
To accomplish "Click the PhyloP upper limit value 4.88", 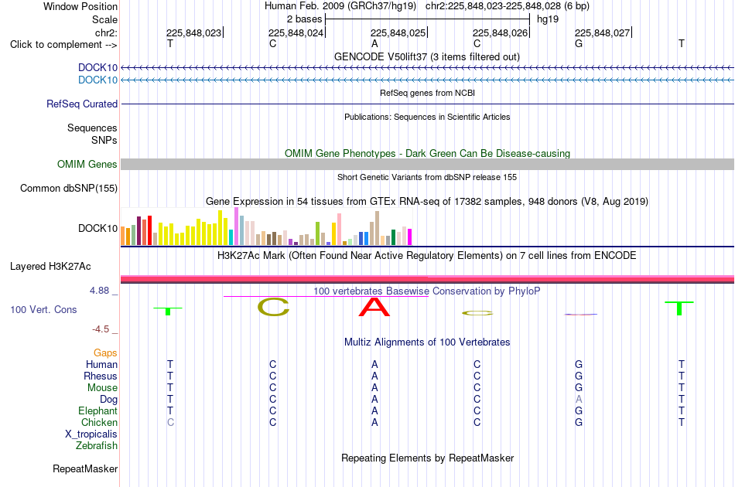I will coord(99,291).
